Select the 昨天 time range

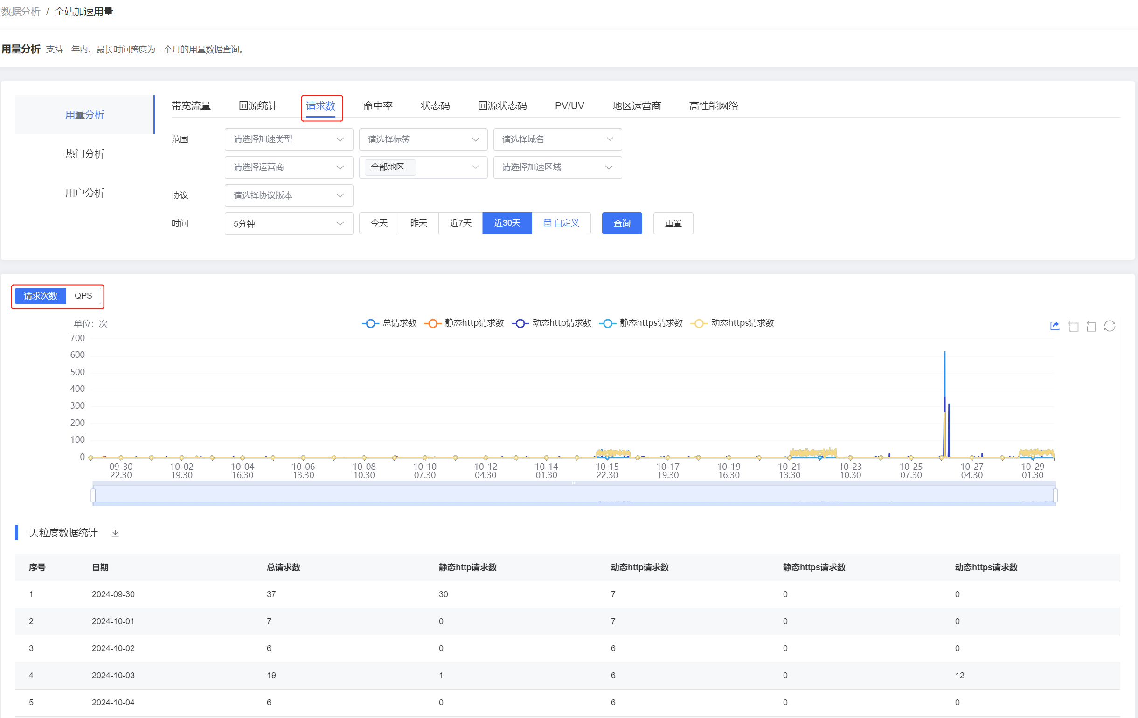(x=419, y=223)
